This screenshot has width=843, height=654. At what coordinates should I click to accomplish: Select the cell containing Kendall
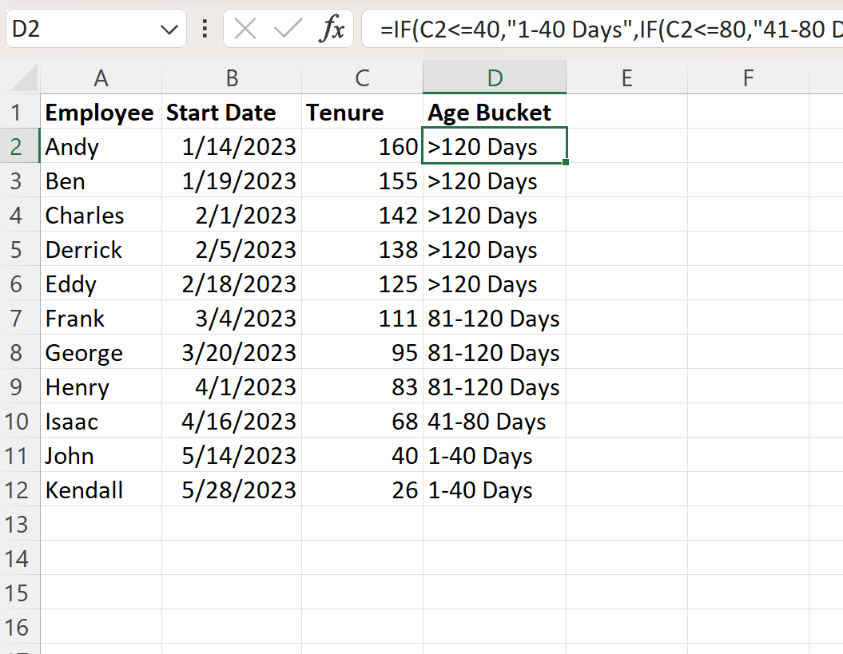(100, 490)
